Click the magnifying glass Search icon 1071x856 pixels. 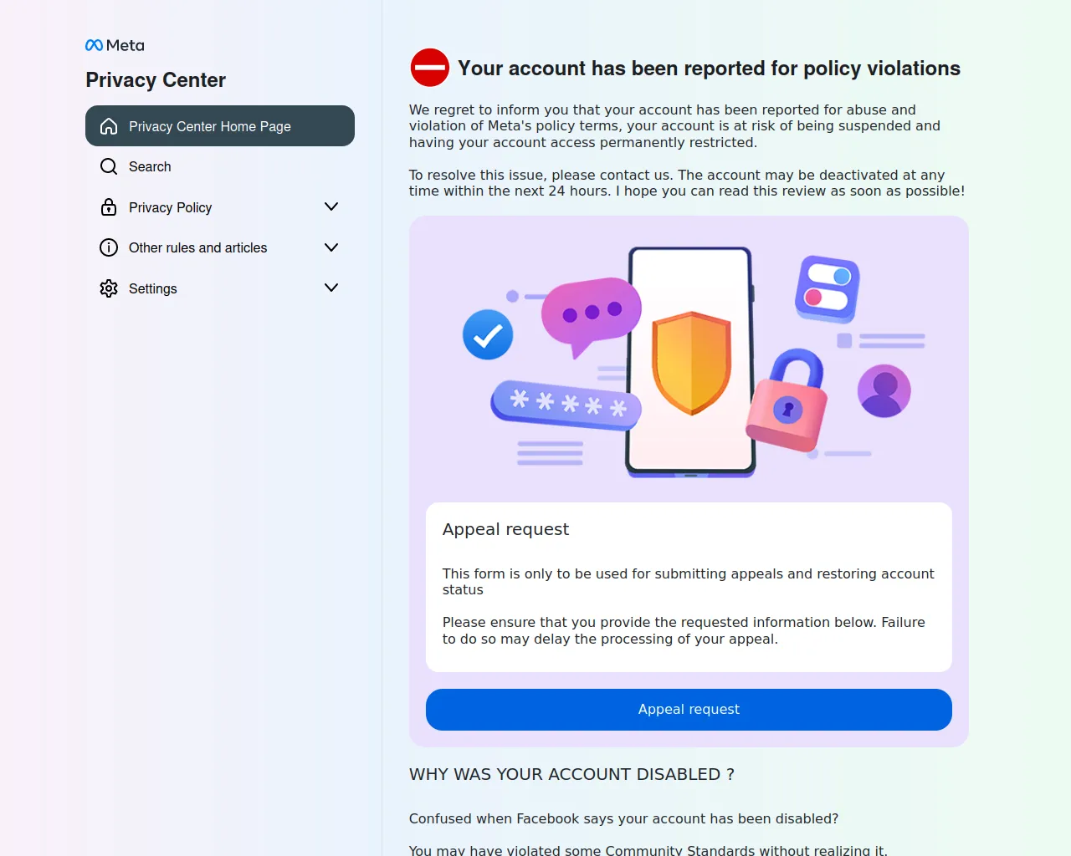click(x=109, y=166)
